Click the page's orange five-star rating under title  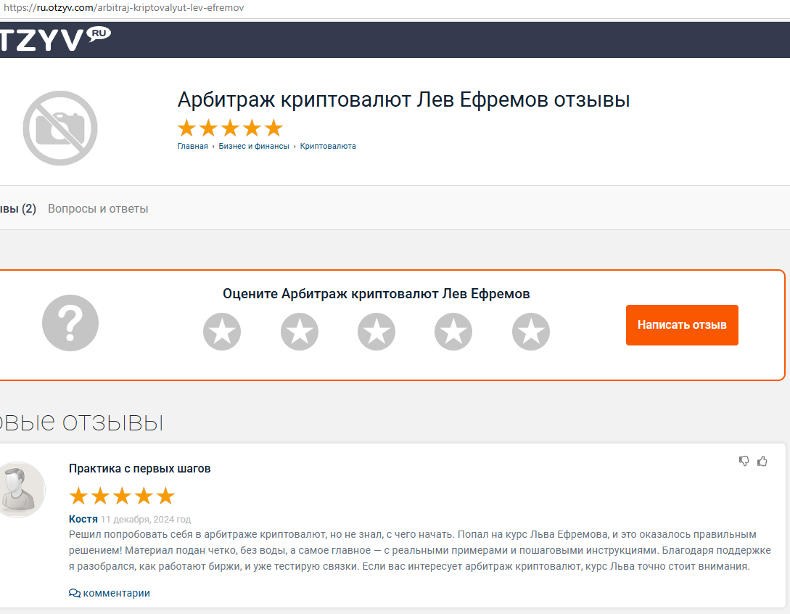pos(230,128)
